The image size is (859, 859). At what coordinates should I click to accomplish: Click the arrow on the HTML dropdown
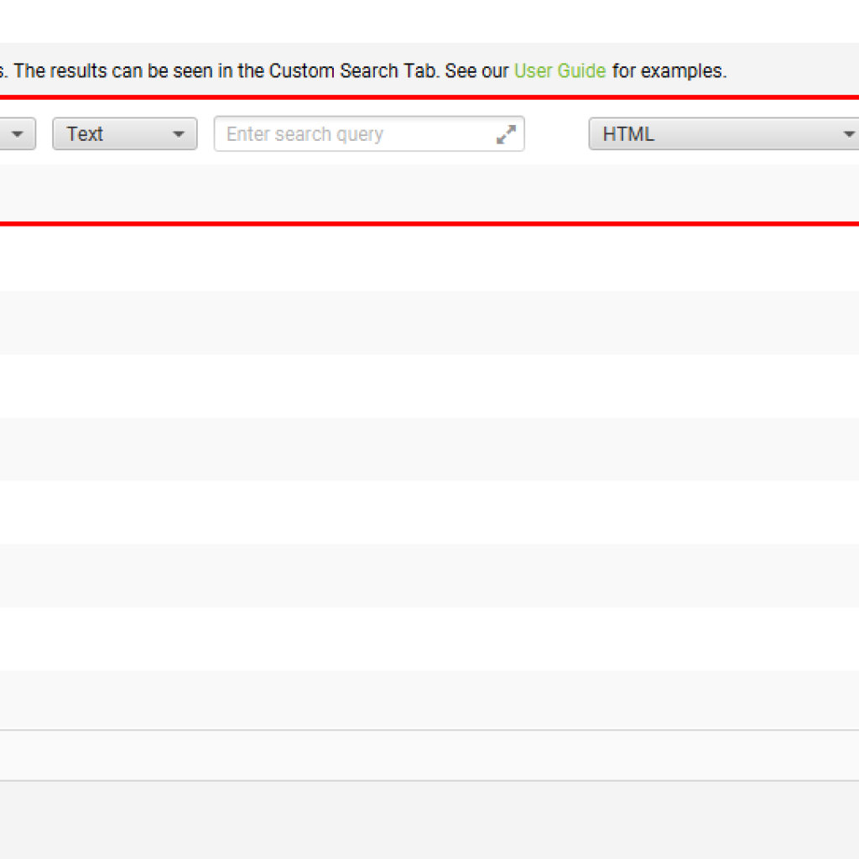[x=849, y=134]
